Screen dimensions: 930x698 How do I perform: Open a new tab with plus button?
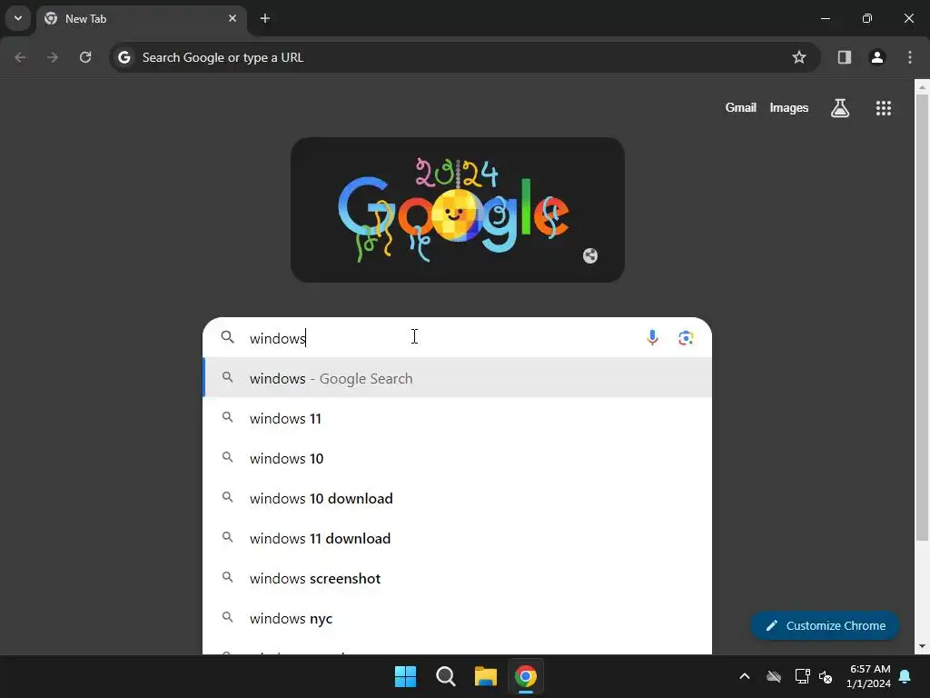click(265, 18)
